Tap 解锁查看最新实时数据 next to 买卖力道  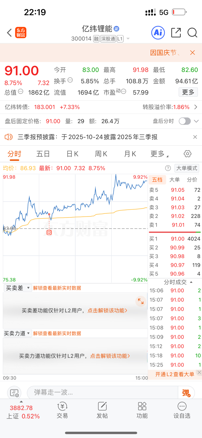click(57, 333)
